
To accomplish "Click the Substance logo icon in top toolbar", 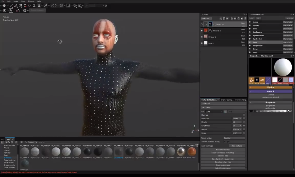I will point(4,6).
